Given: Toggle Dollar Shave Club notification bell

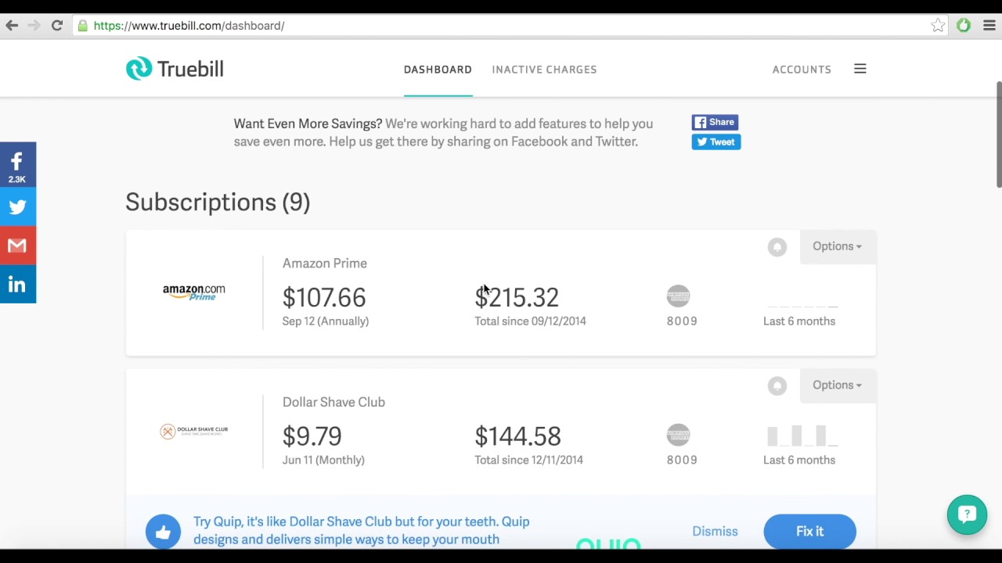Looking at the screenshot, I should tap(777, 386).
